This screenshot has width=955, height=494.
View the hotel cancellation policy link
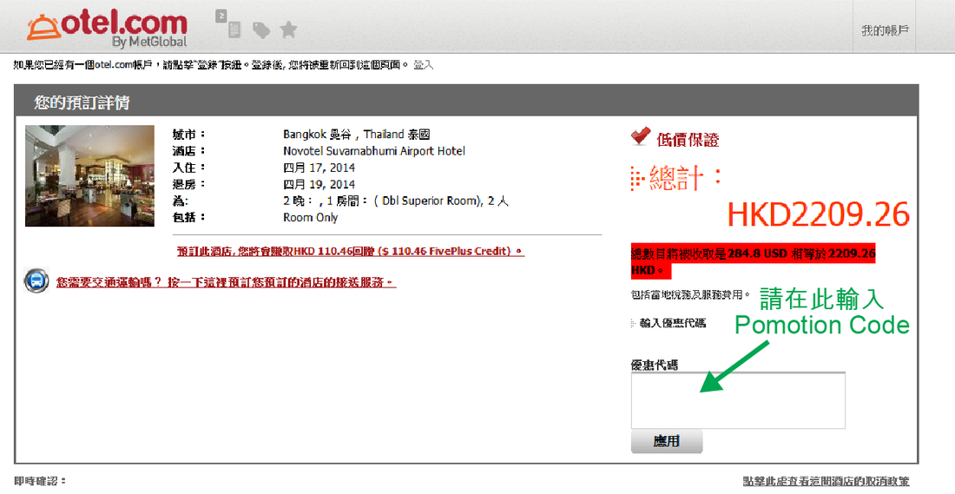pos(826,481)
